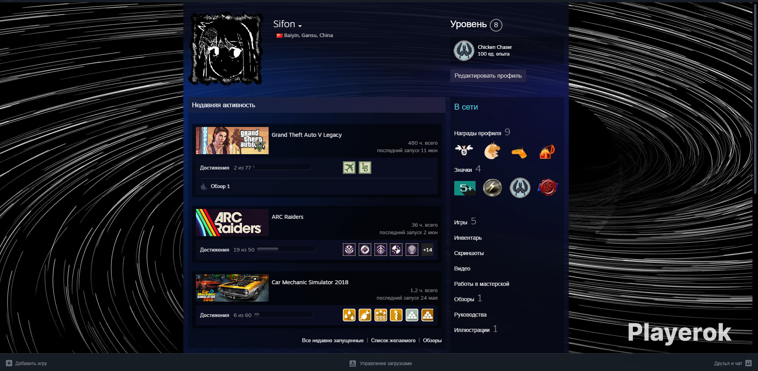
Task: Open the ARC Raiders cover thumbnail
Action: (232, 222)
